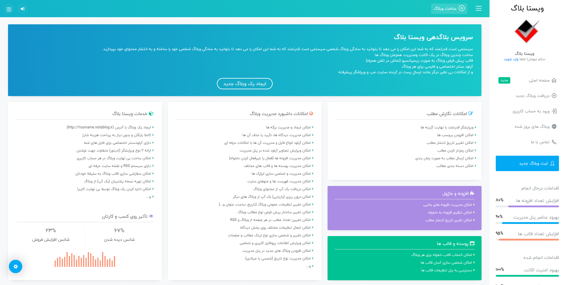Click the login arrow icon in header

coord(23,9)
